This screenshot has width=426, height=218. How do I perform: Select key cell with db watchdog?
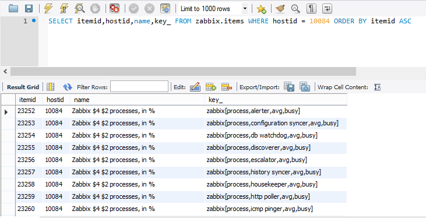(x=276, y=135)
